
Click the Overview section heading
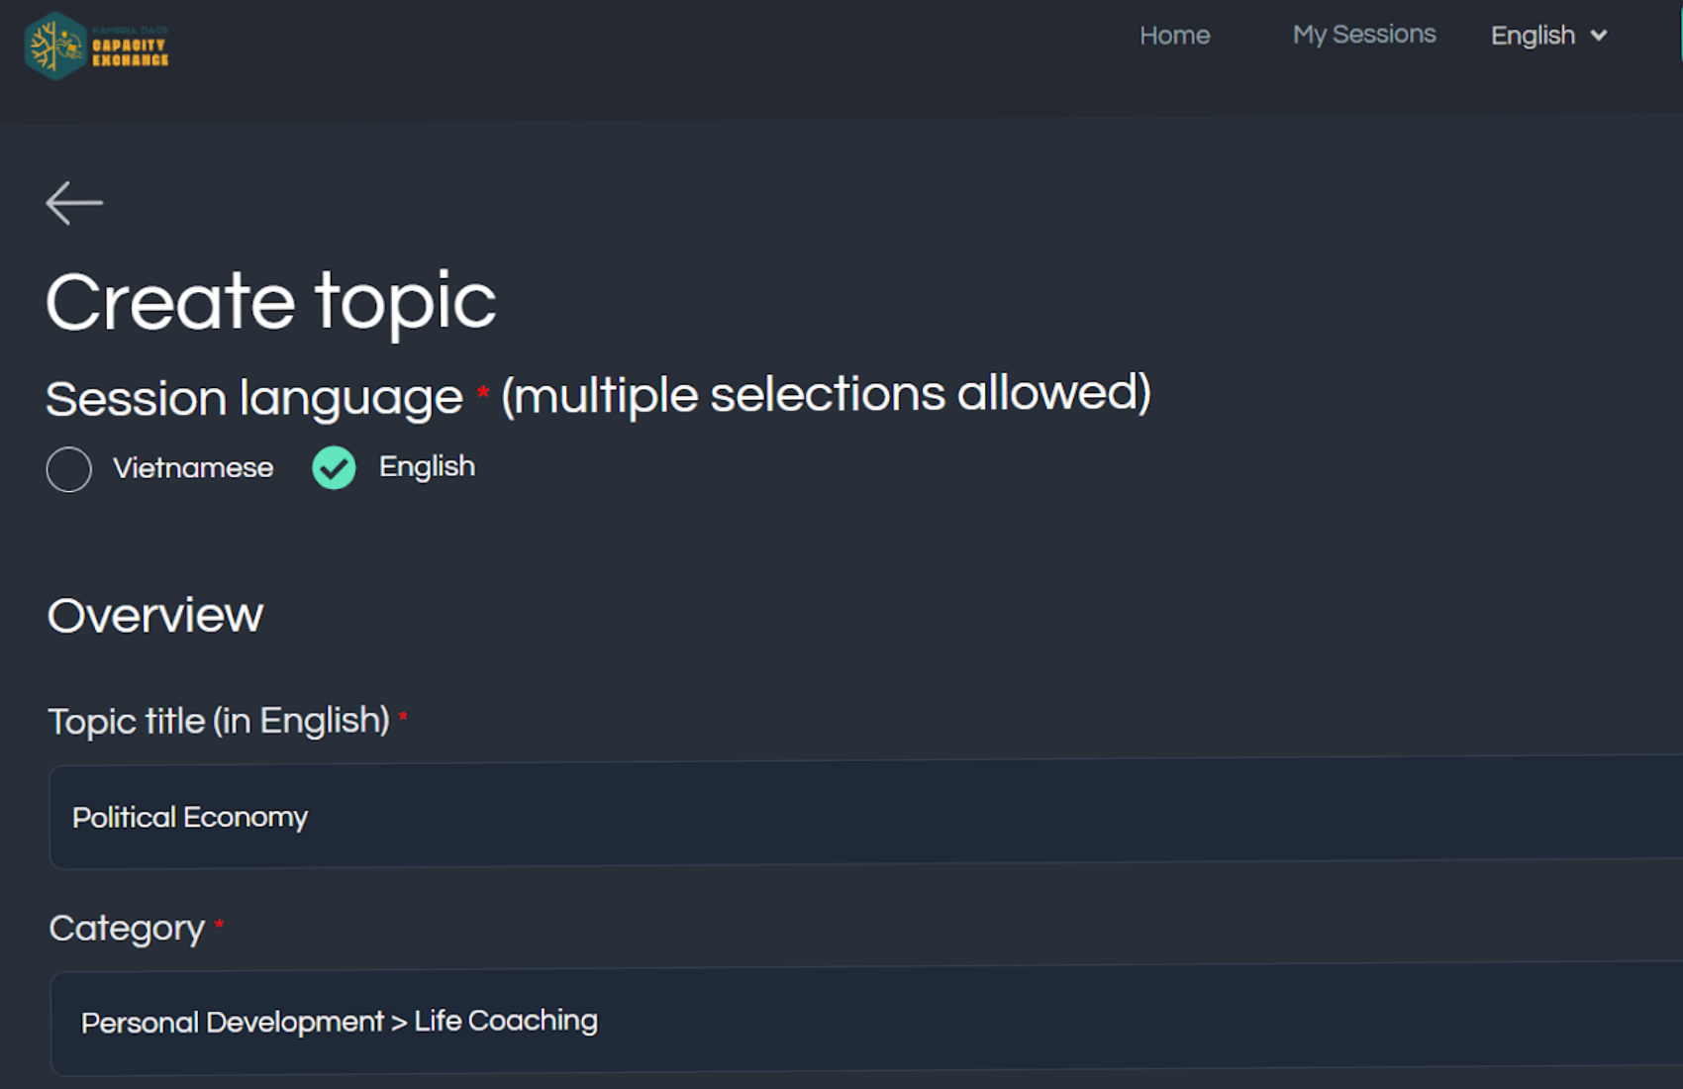coord(155,616)
